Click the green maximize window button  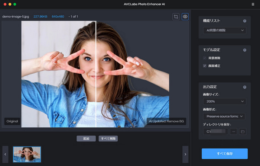coord(15,4)
